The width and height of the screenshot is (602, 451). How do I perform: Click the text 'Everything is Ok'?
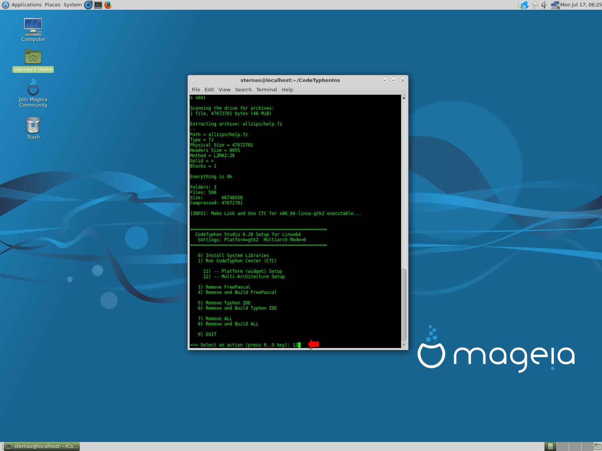point(211,177)
